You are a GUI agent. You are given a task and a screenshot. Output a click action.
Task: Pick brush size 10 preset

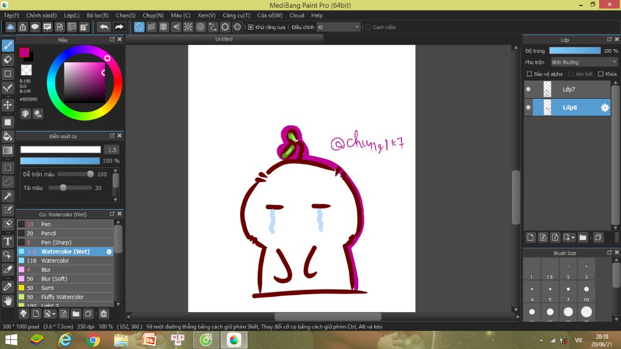click(x=586, y=292)
